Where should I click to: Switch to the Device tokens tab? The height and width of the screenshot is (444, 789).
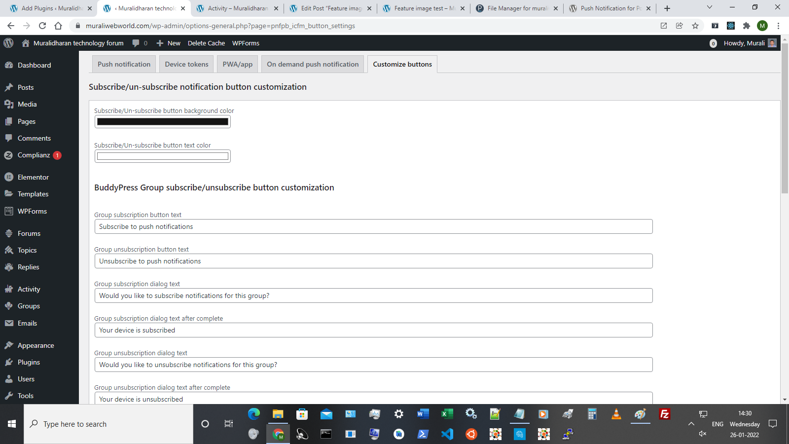[x=187, y=64]
